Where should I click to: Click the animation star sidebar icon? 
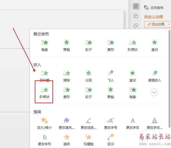click(x=136, y=6)
